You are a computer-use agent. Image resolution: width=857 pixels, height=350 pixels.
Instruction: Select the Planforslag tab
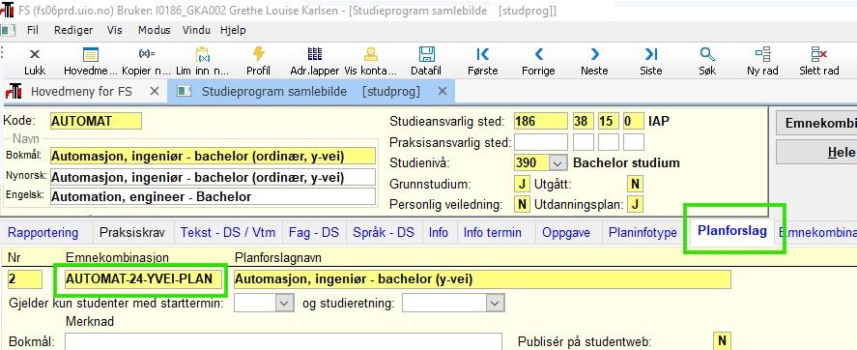[x=732, y=231]
